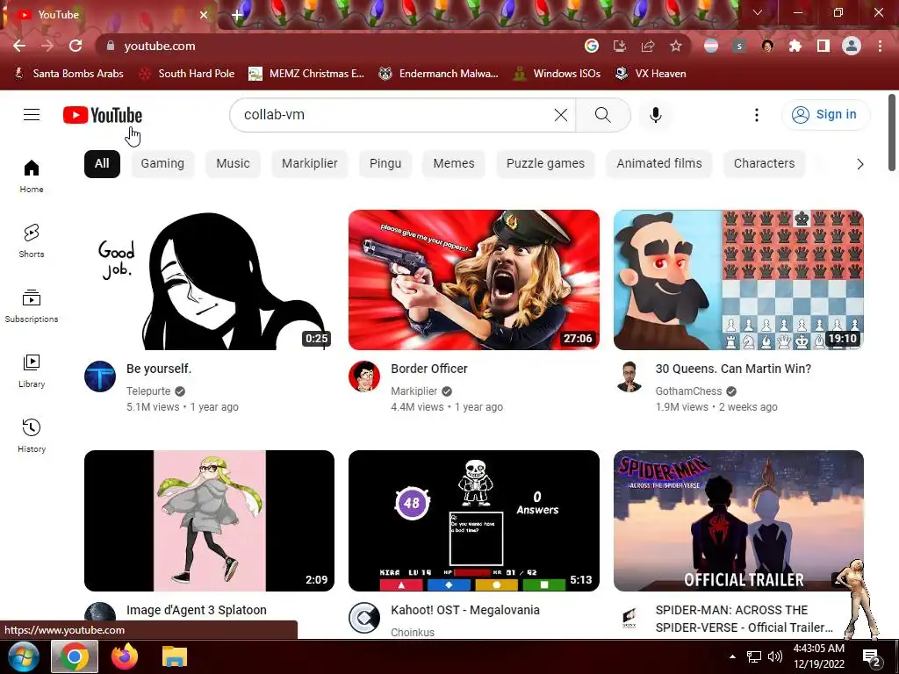The height and width of the screenshot is (674, 899).
Task: Open Chrome tab search chevron
Action: pos(758,12)
